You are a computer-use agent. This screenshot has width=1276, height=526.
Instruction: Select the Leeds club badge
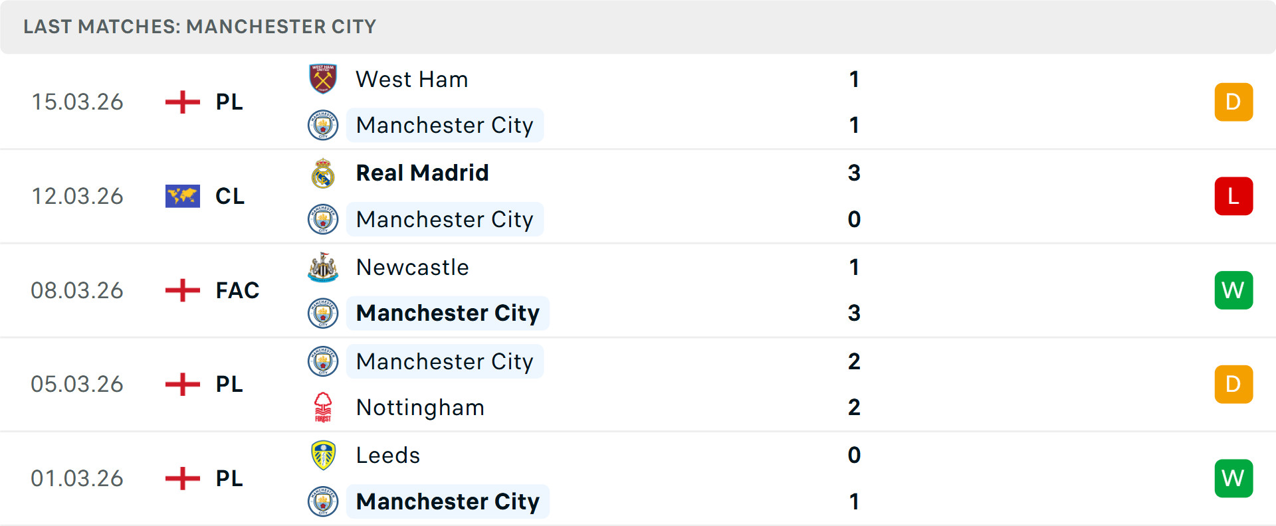[323, 456]
